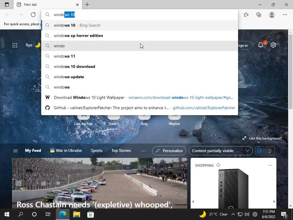Switch feed to list view
Viewport: 293px width, 220px height.
270,151
